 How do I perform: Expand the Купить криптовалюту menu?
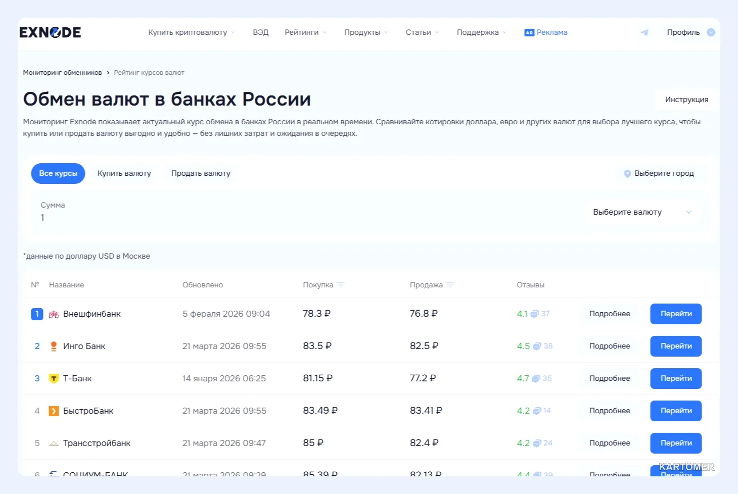[192, 32]
